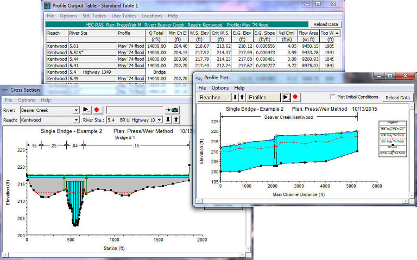This screenshot has height=260, width=417.
Task: Move to previous river station with up arrow
Action: (x=175, y=120)
